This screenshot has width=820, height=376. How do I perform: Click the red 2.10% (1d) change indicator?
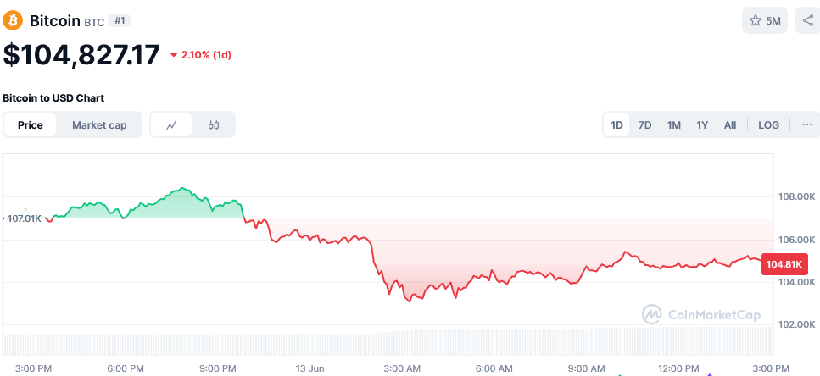[201, 55]
